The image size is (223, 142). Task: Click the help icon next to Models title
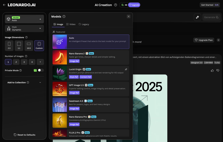point(64,17)
